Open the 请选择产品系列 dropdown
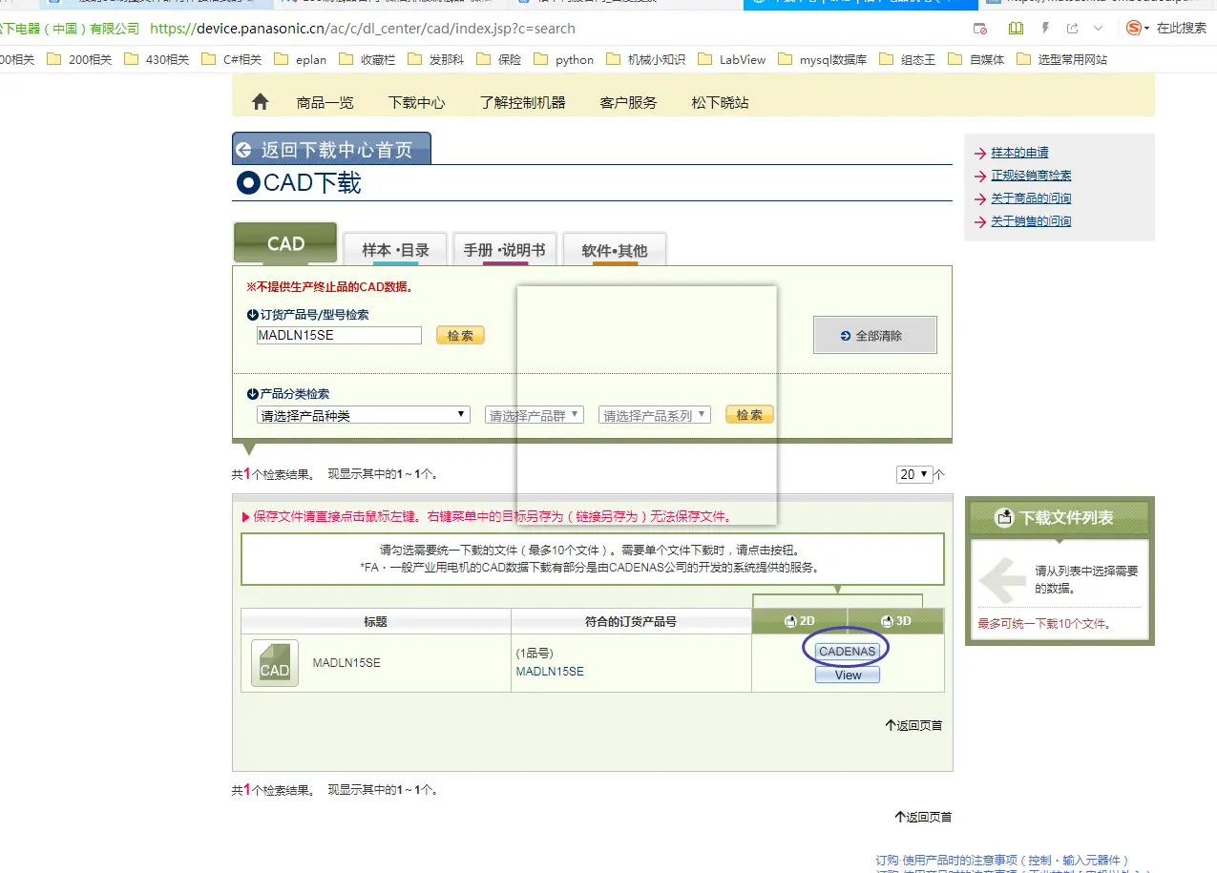 click(x=655, y=415)
